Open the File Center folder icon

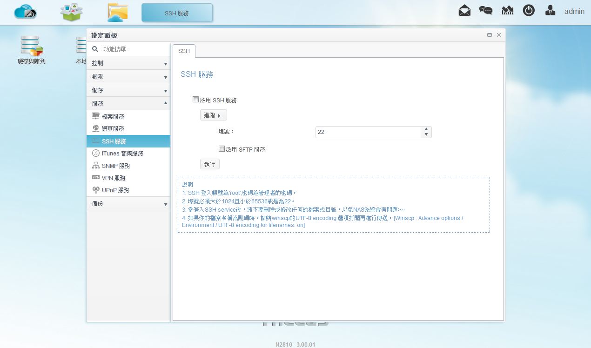click(117, 12)
